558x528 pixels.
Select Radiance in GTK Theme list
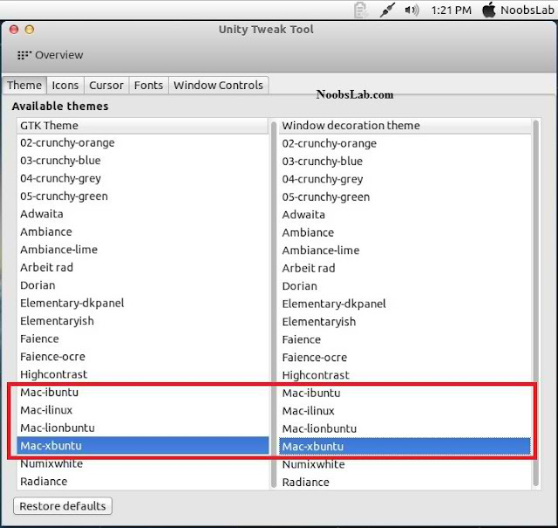142,482
